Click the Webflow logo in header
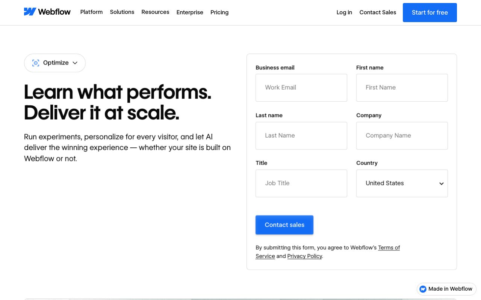This screenshot has height=300, width=481. (47, 12)
